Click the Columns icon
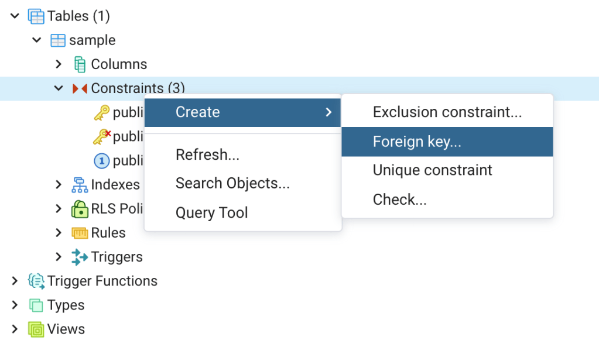This screenshot has height=347, width=599. click(80, 64)
